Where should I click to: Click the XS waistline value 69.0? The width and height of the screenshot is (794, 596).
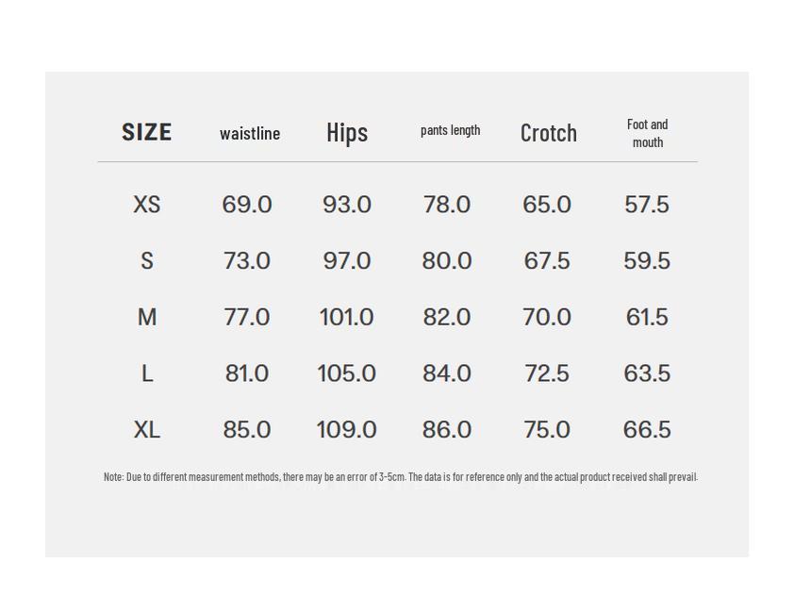[x=247, y=205]
